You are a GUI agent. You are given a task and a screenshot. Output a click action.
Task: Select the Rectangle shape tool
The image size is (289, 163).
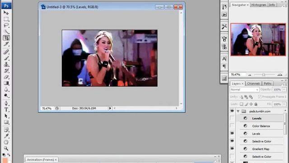(x=6, y=122)
